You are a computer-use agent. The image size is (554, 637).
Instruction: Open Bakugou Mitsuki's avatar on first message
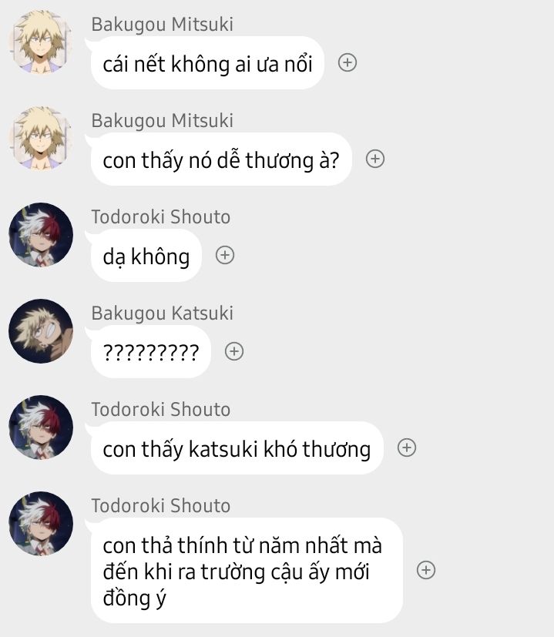[41, 42]
